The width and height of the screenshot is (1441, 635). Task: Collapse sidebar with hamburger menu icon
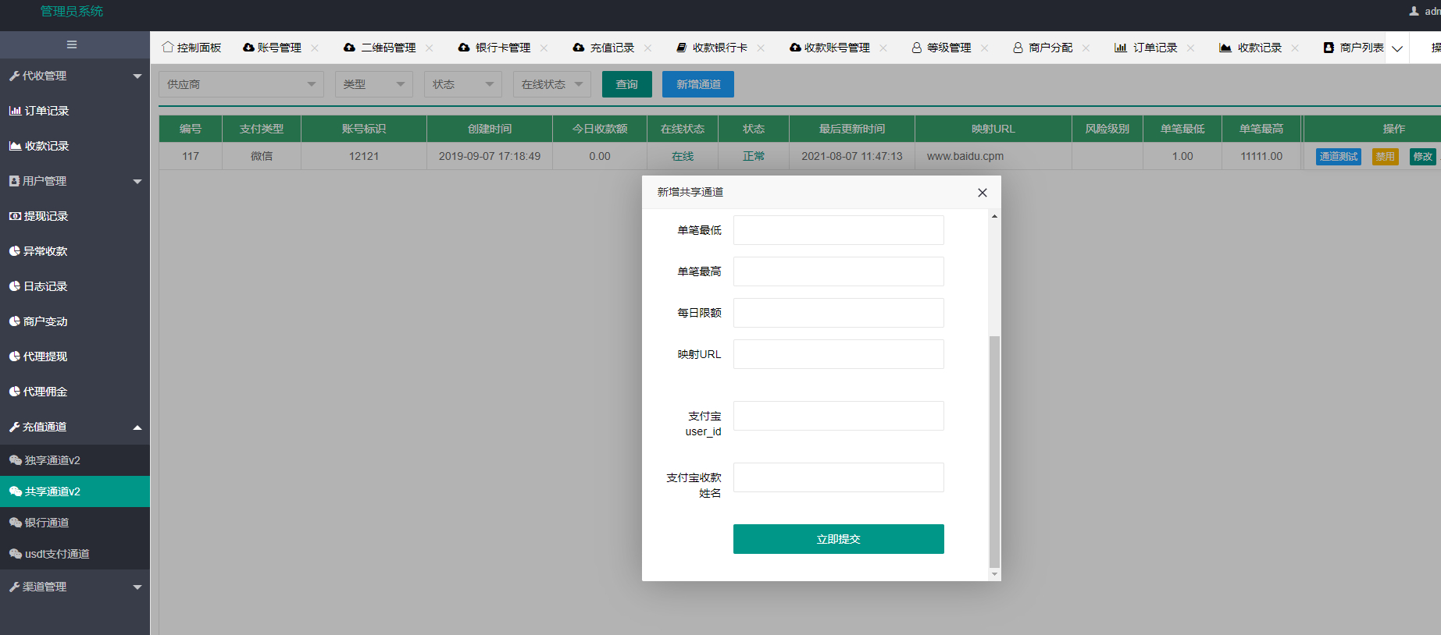pos(72,44)
